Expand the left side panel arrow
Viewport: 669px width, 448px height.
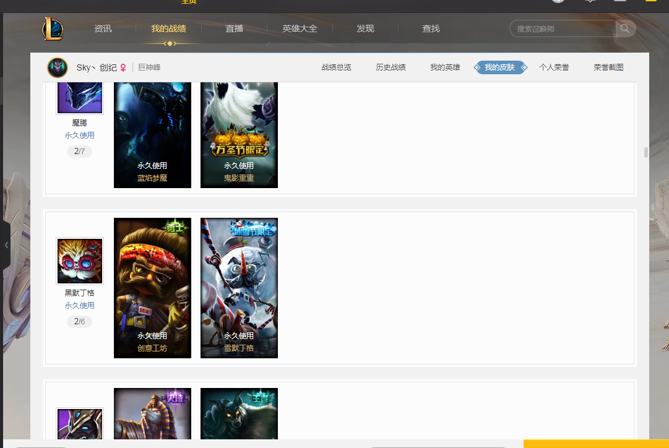coord(6,245)
